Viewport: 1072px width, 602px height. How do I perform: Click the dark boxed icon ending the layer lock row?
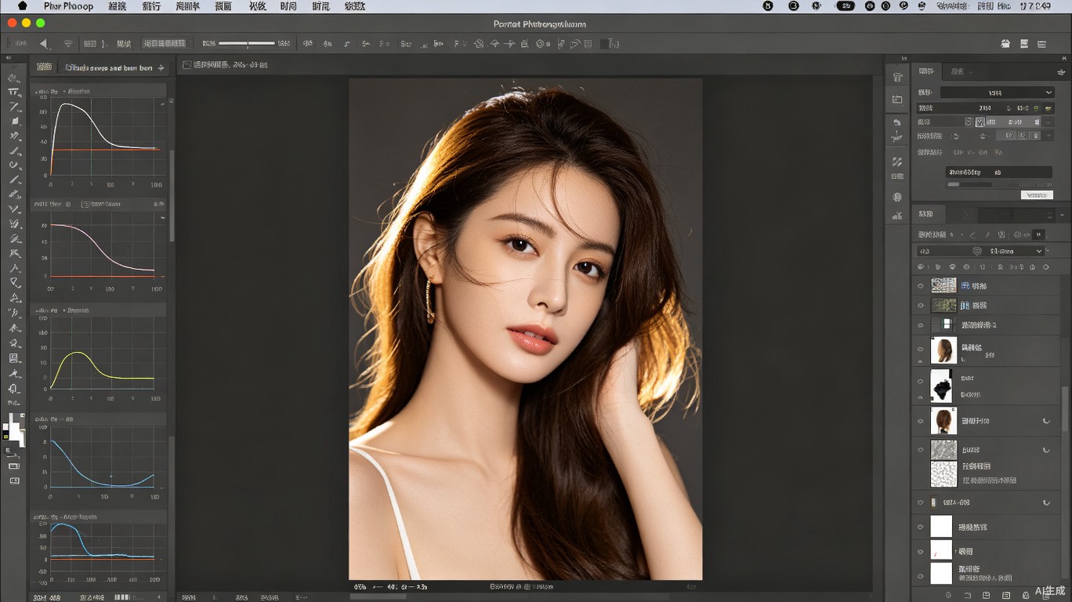tap(1038, 234)
